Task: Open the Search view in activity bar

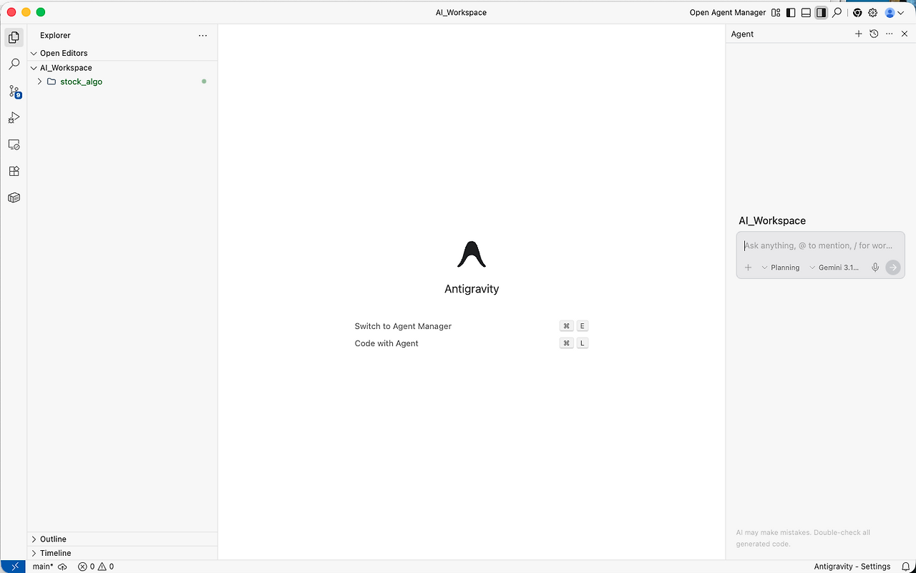Action: (x=14, y=64)
